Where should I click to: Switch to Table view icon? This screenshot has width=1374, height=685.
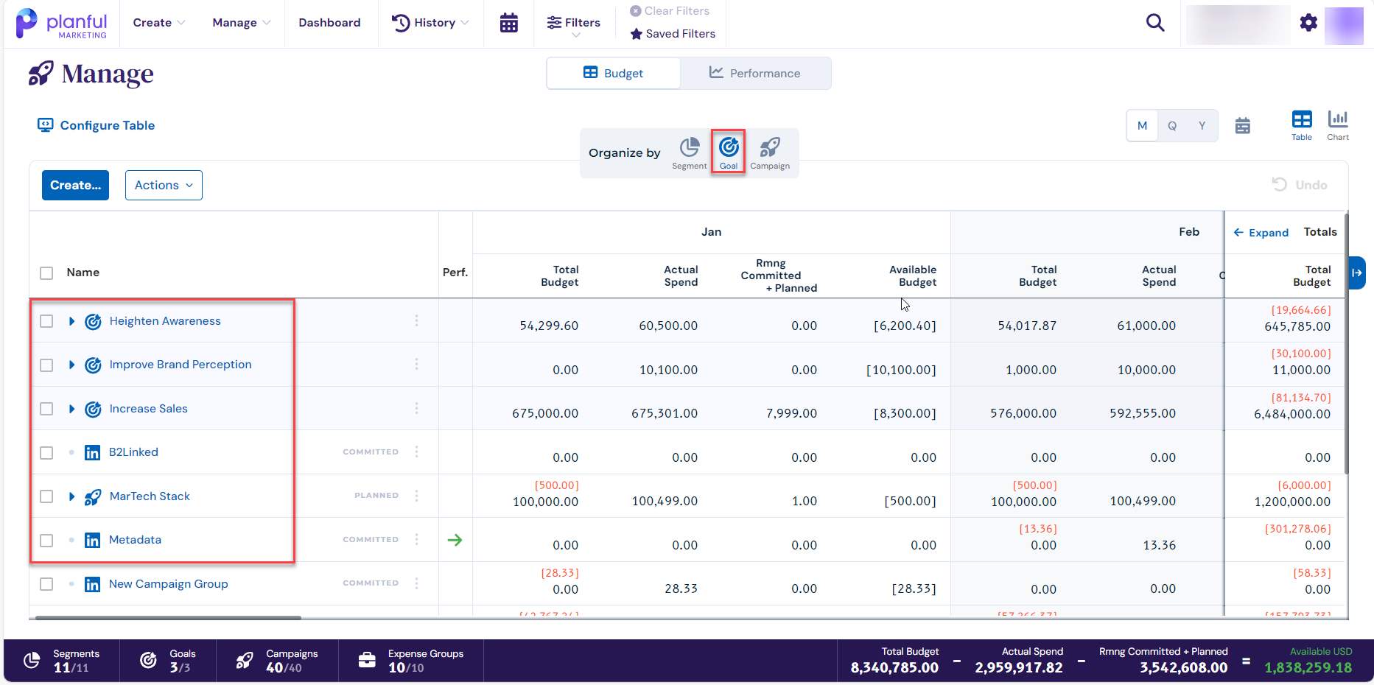pyautogui.click(x=1302, y=125)
